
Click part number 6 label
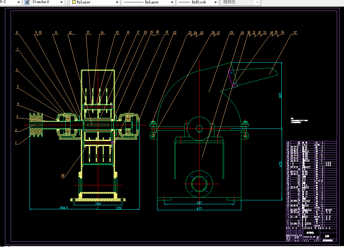point(17,70)
